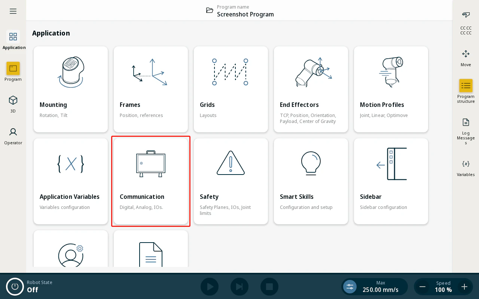Viewport: 479px width, 299px height.
Task: Open the document card icon
Action: 151,255
